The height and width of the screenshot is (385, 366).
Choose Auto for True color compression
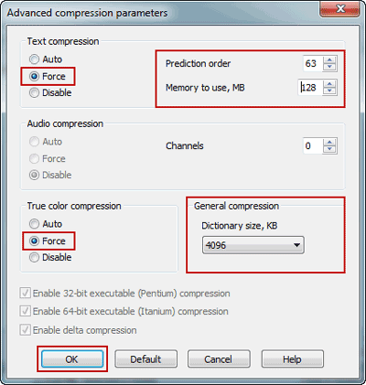pyautogui.click(x=46, y=224)
